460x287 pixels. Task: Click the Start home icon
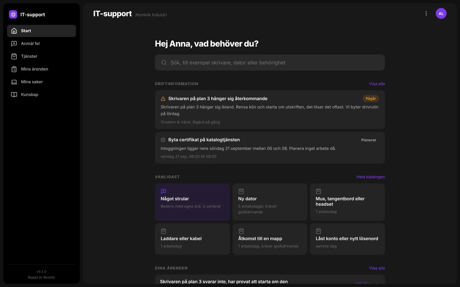[14, 31]
